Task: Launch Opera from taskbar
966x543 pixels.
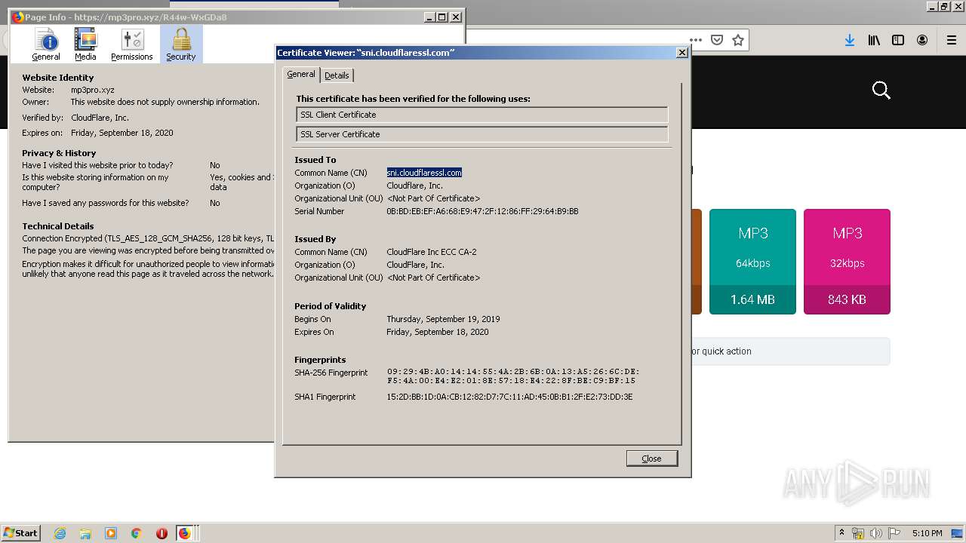Action: click(x=162, y=533)
